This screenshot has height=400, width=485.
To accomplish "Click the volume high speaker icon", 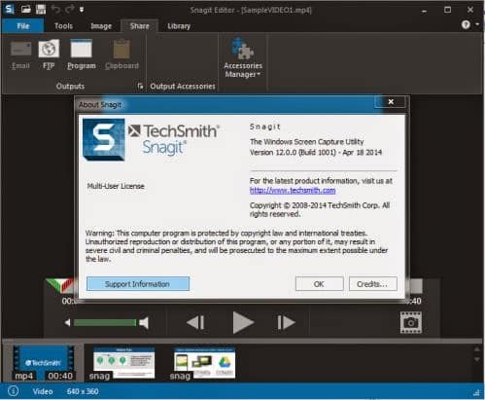I will click(x=144, y=323).
